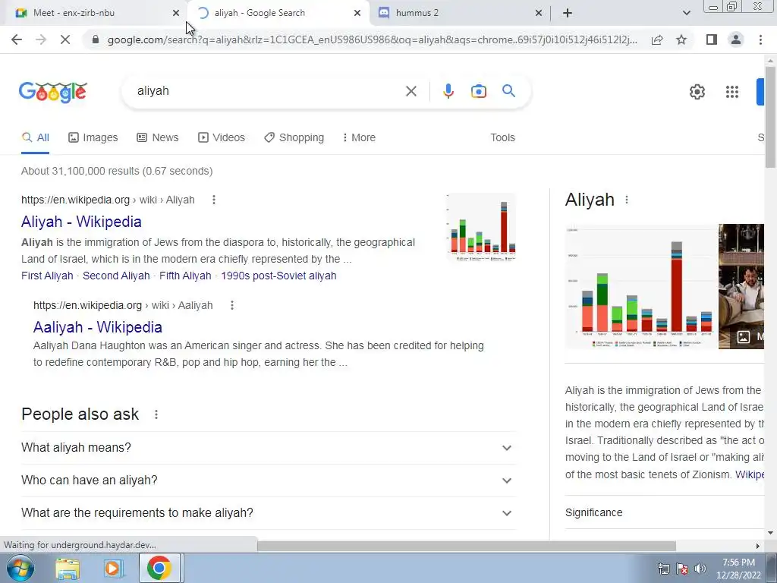This screenshot has height=583, width=777.
Task: Bookmark this page with the star icon
Action: pyautogui.click(x=681, y=39)
